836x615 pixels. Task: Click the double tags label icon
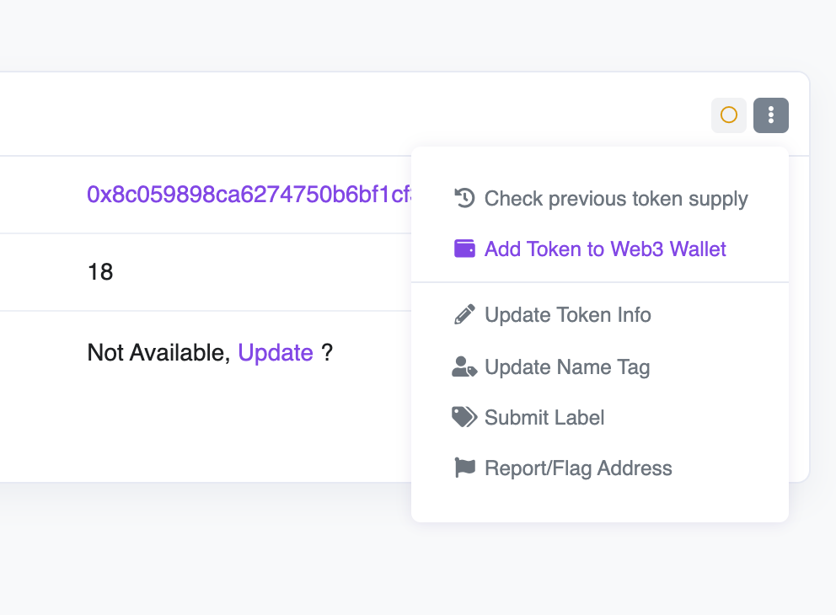click(x=464, y=417)
